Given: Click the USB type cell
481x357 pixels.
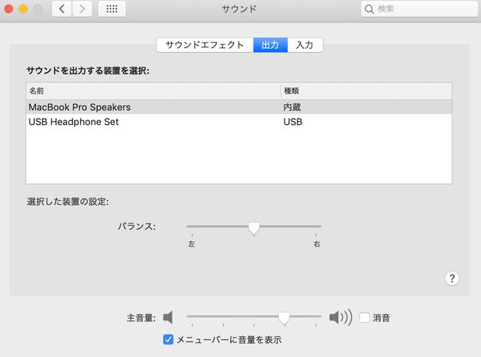Looking at the screenshot, I should click(293, 122).
